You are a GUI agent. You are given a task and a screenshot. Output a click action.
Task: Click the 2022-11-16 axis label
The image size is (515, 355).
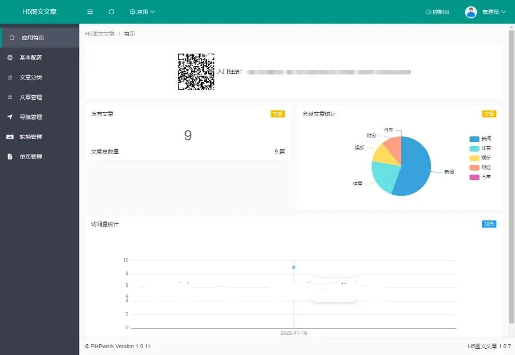[x=294, y=333]
